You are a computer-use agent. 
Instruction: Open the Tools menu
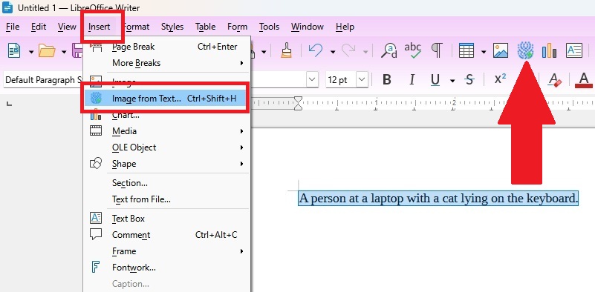click(x=270, y=27)
